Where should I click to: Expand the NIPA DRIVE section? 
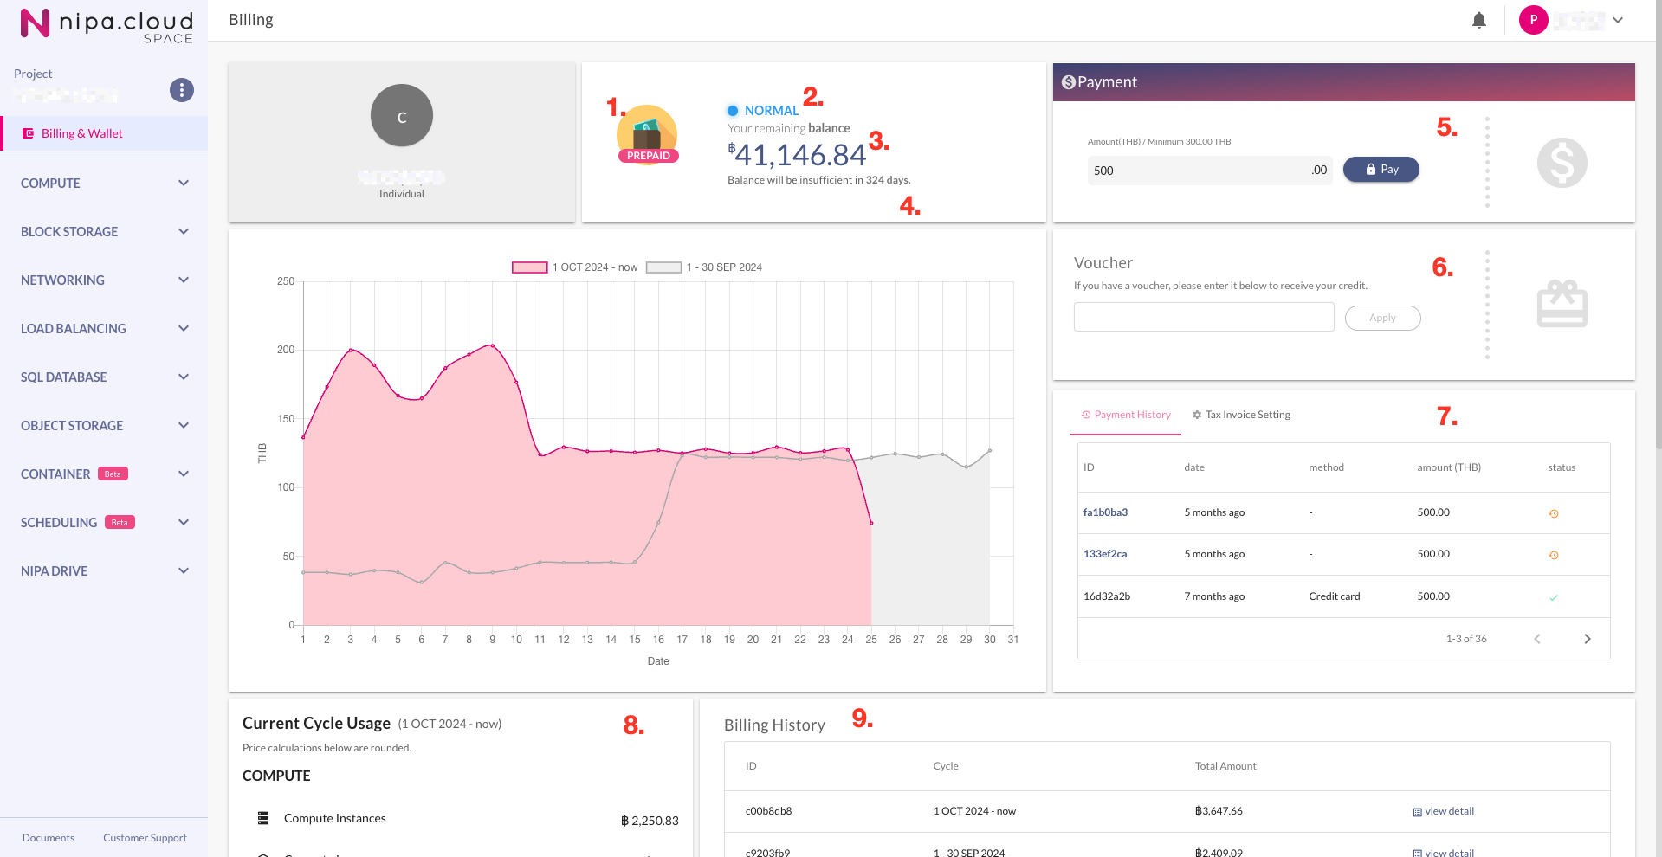tap(104, 570)
